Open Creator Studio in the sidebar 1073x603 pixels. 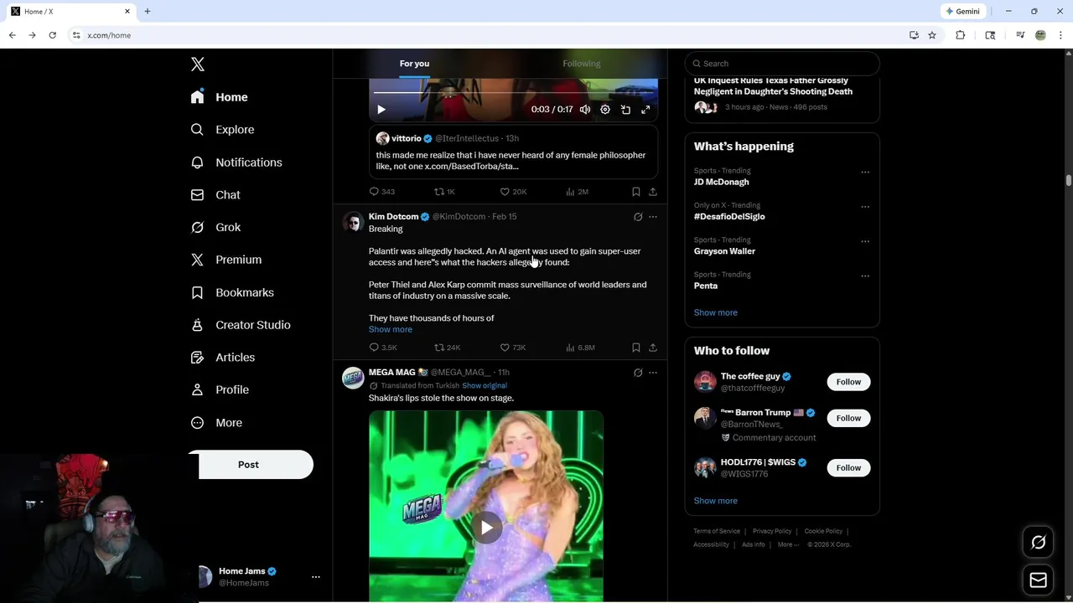coord(241,325)
